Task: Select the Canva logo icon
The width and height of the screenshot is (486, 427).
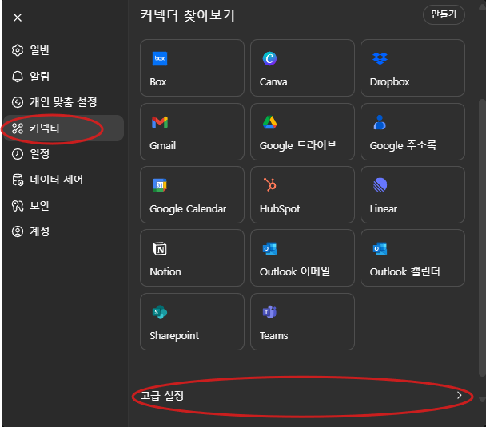Action: [269, 59]
